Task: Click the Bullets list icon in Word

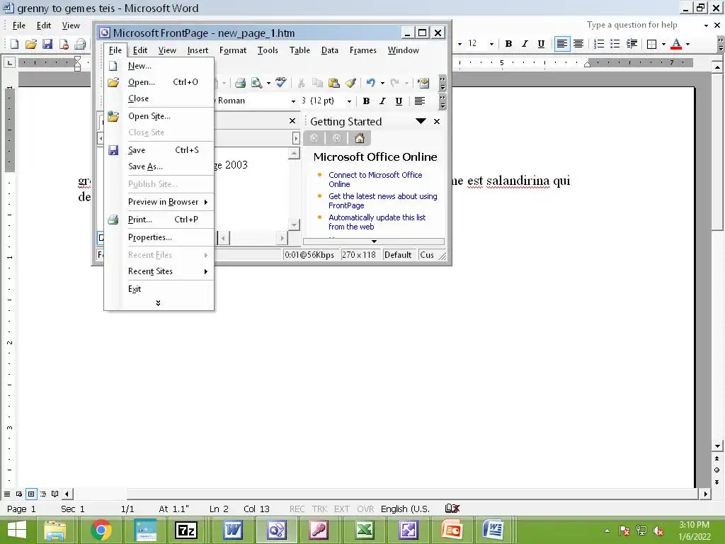Action: [615, 44]
